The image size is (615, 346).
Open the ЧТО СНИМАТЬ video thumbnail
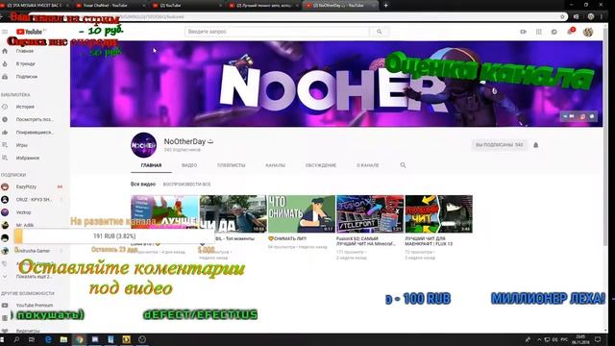point(302,213)
